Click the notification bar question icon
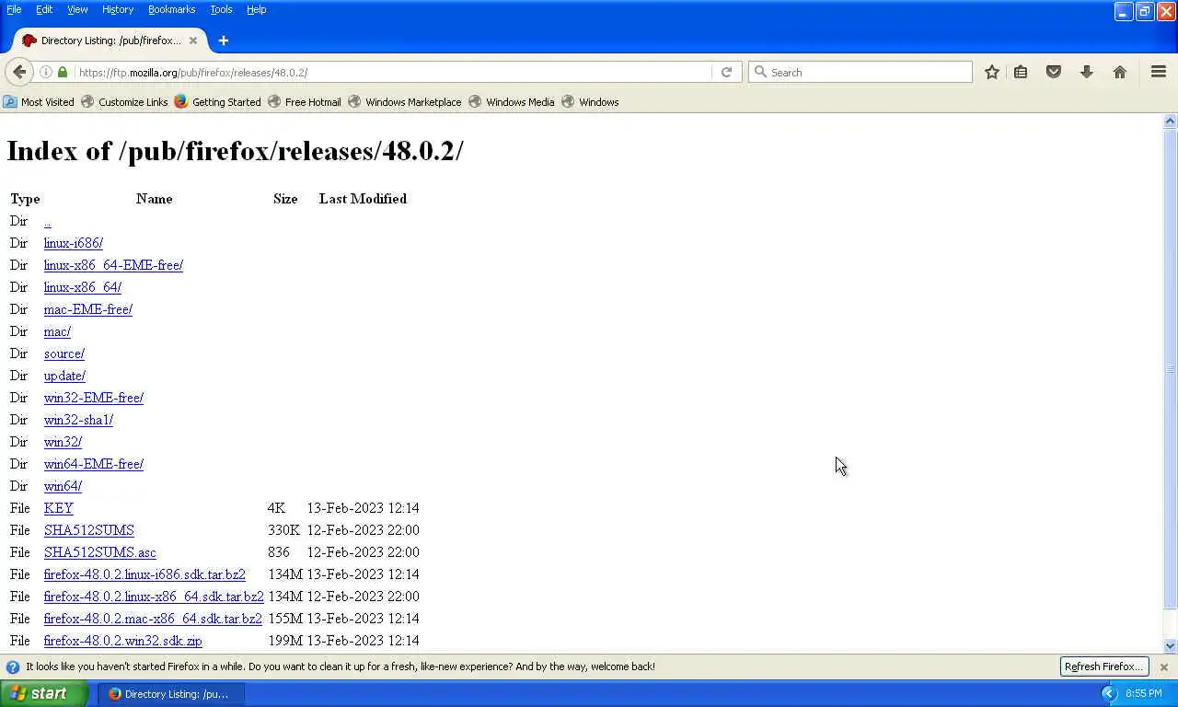The width and height of the screenshot is (1178, 707). pos(13,666)
